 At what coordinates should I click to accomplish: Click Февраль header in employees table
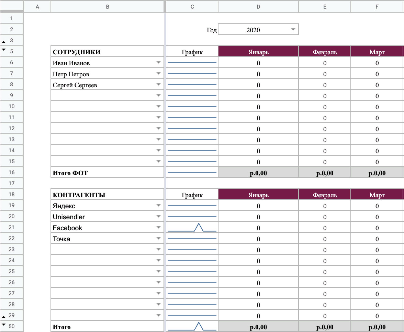click(x=325, y=52)
